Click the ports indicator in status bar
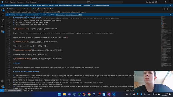Image resolution: width=173 pixels, height=97 pixels. coord(32,91)
